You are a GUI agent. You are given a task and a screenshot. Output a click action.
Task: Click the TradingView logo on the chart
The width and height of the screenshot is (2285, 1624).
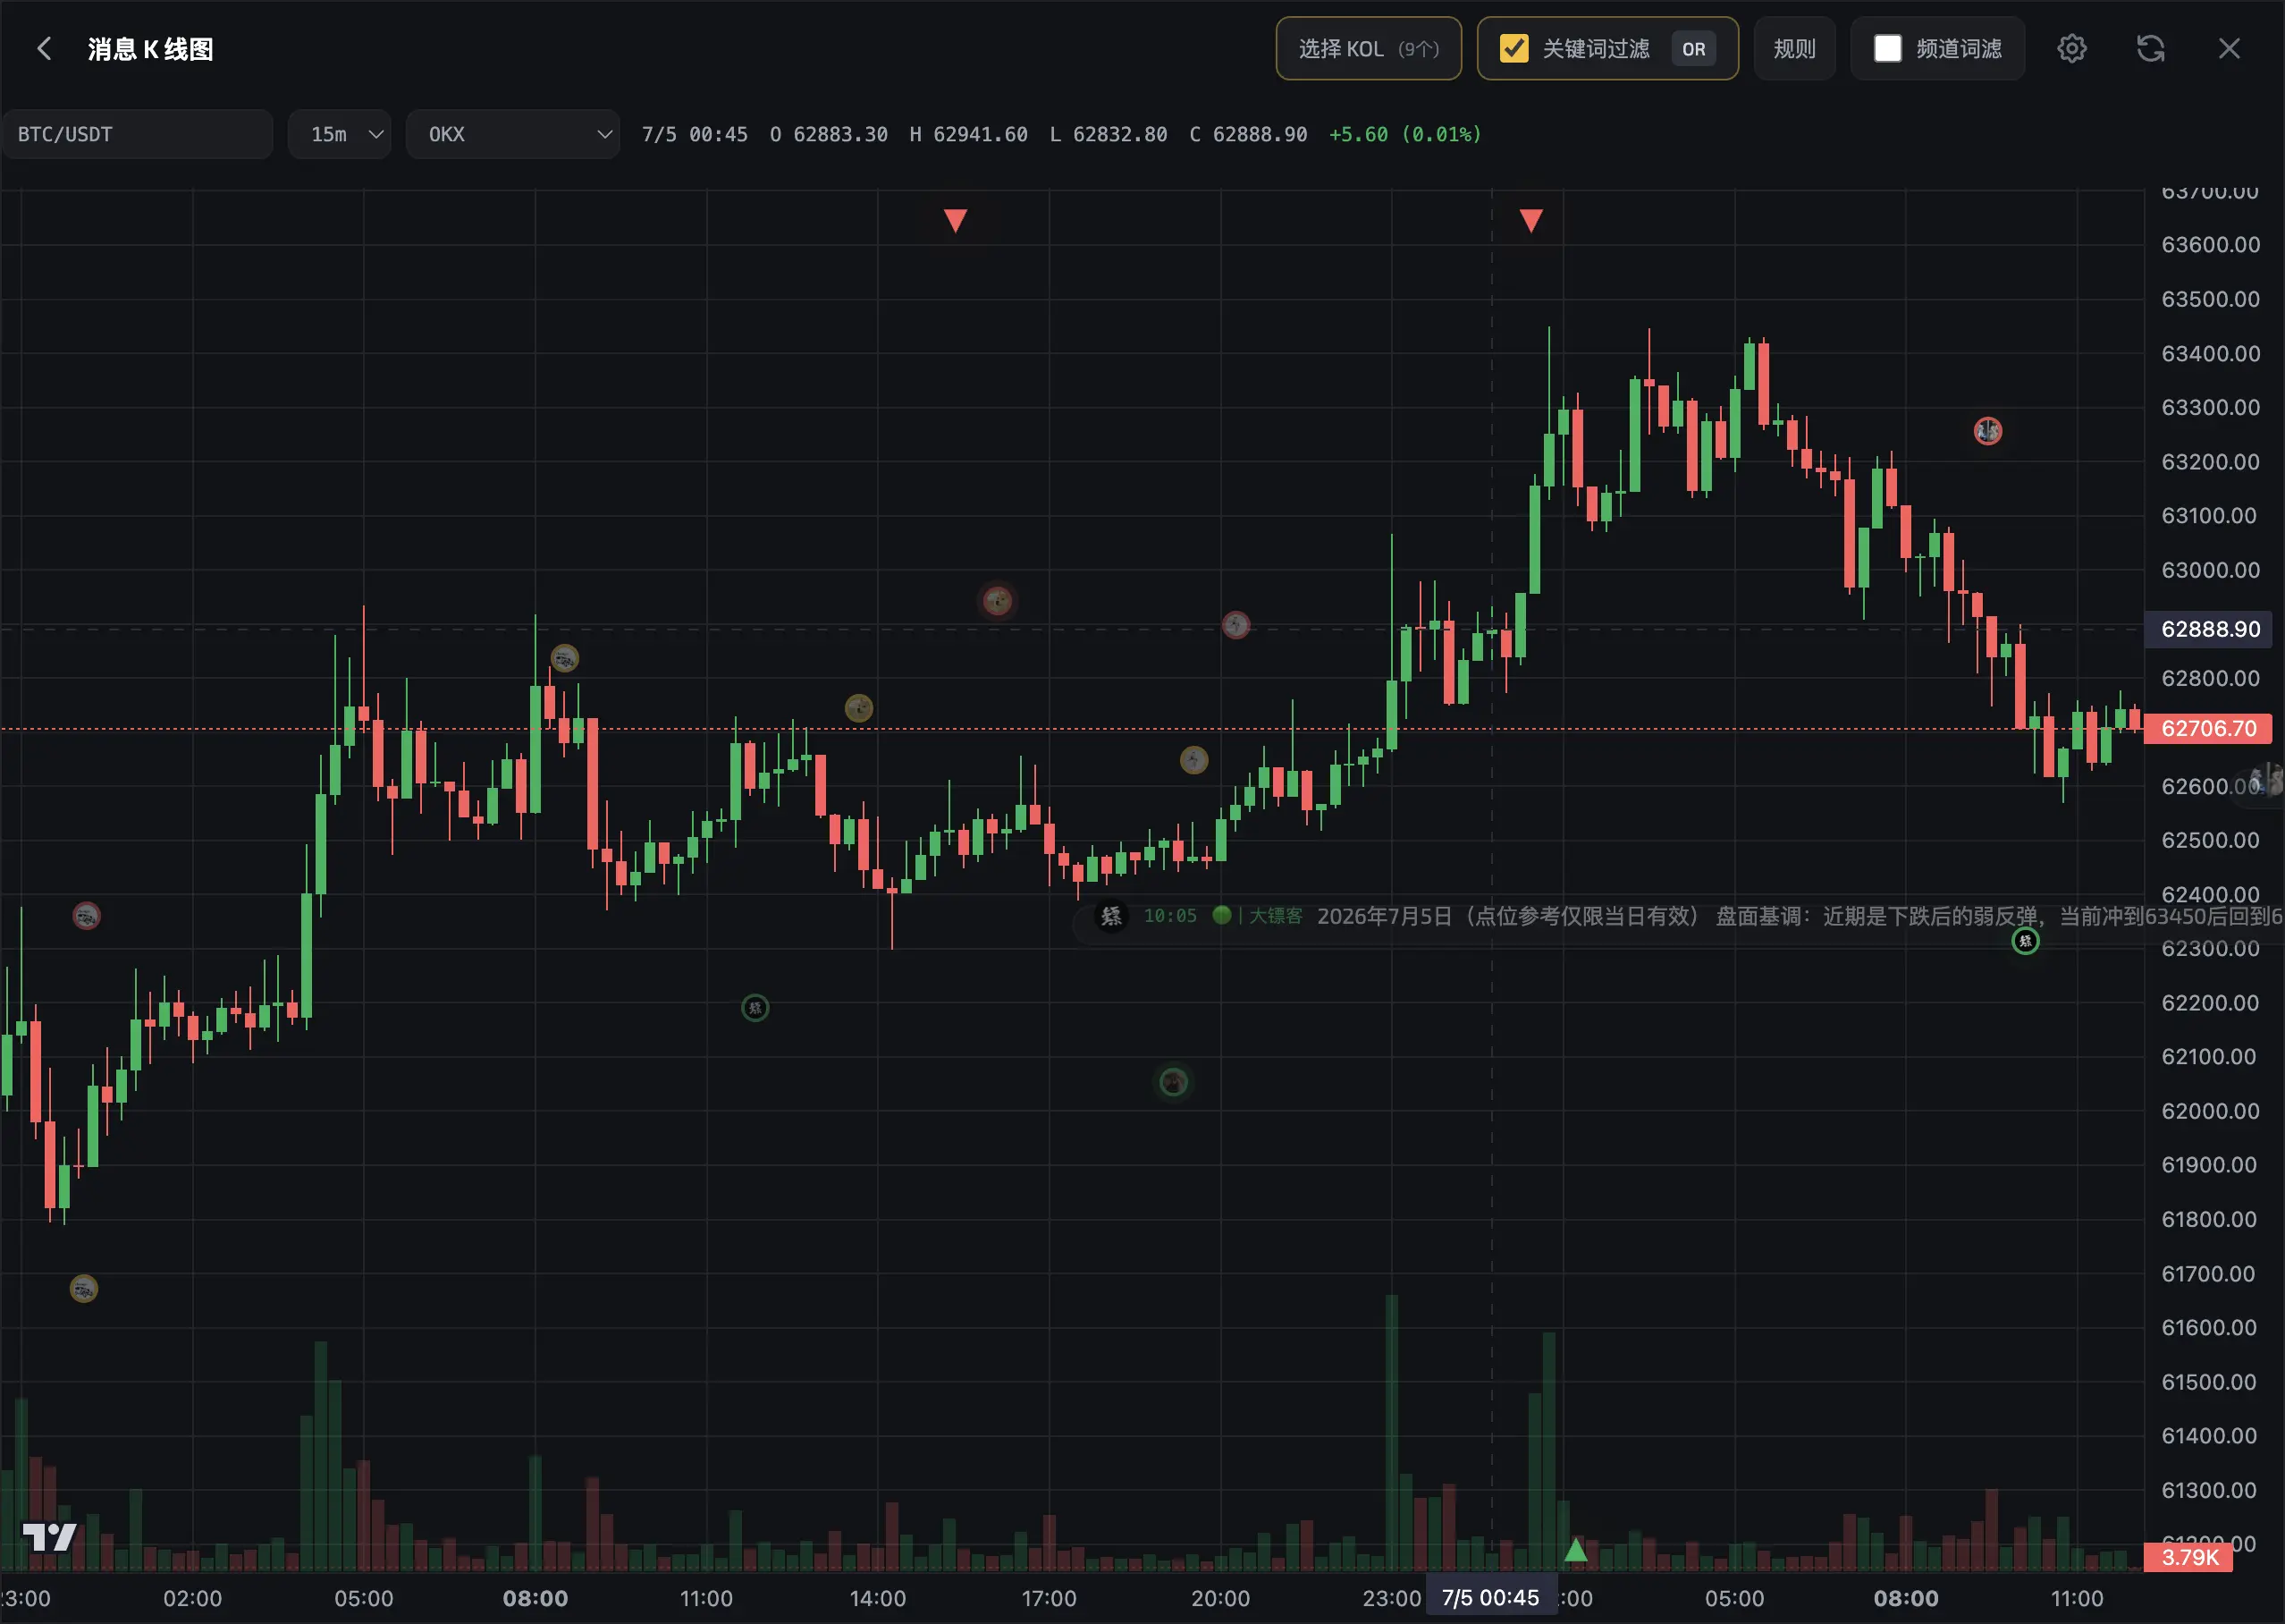50,1537
